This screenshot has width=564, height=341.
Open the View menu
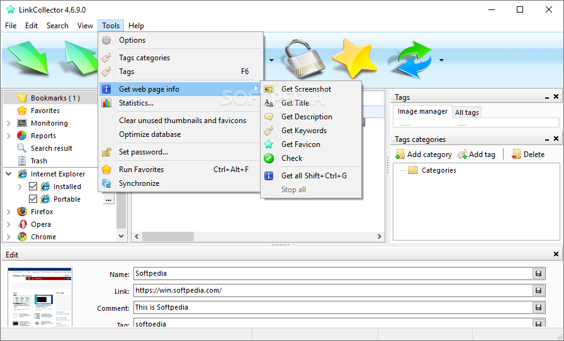(x=85, y=26)
